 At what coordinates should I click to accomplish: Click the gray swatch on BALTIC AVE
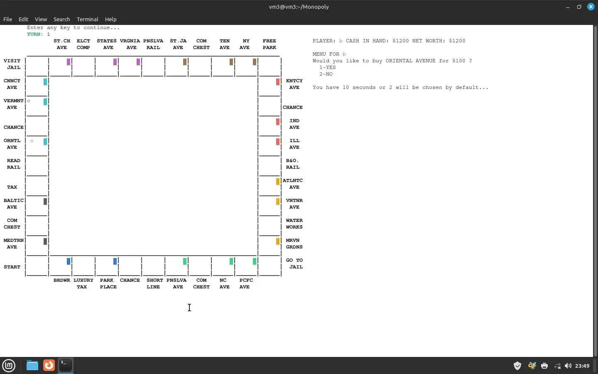[45, 202]
